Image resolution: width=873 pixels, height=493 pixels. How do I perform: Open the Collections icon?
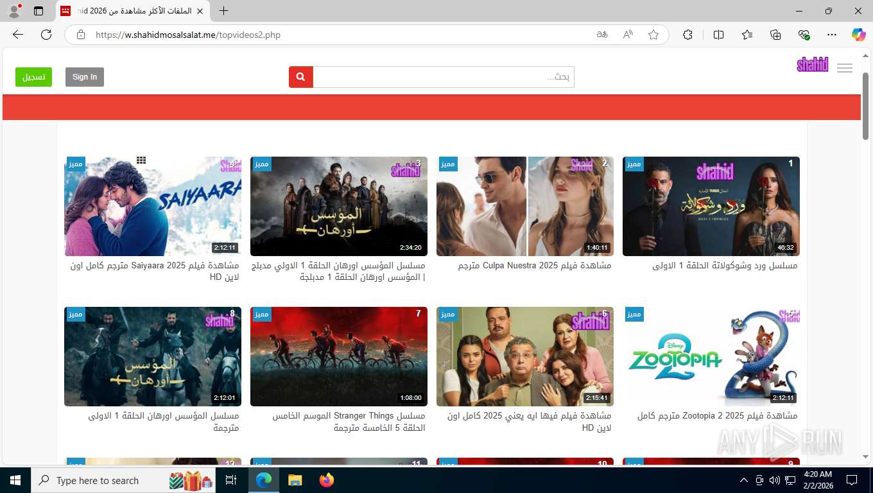(775, 35)
